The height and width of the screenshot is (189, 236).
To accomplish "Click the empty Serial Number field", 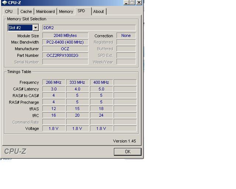I will [x=65, y=62].
